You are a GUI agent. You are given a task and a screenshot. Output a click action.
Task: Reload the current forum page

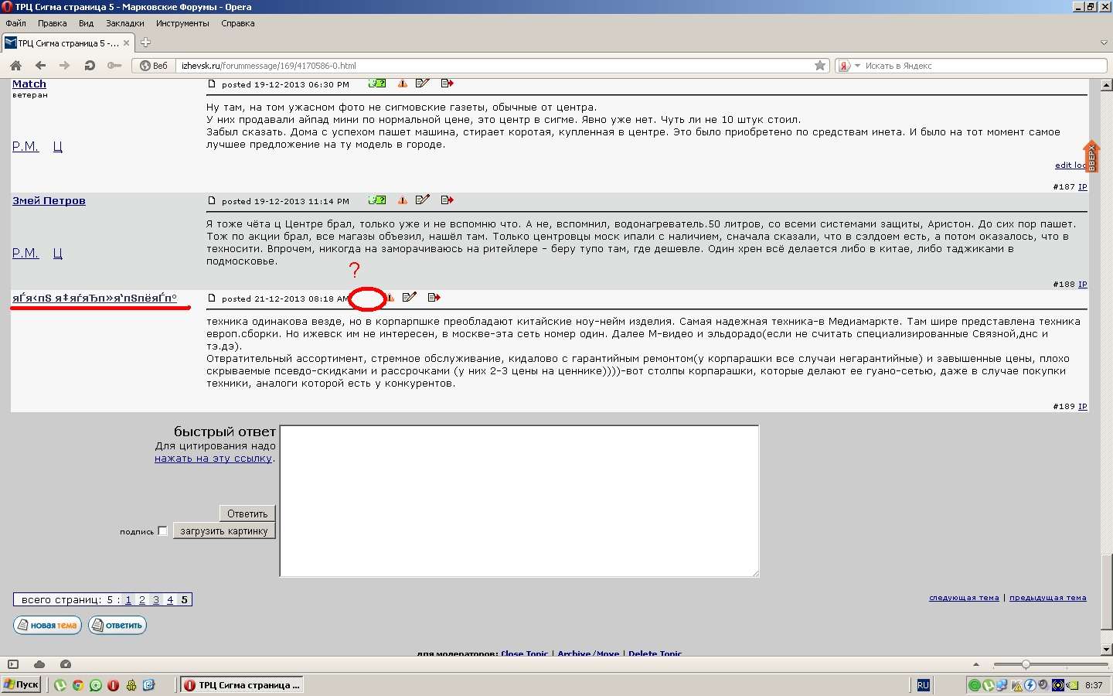click(x=90, y=66)
